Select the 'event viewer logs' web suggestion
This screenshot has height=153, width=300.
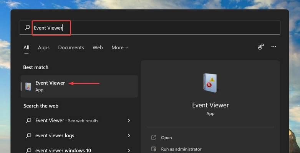79,135
